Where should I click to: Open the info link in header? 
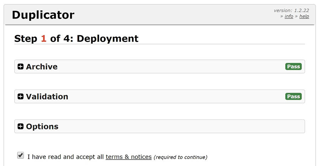pos(289,16)
